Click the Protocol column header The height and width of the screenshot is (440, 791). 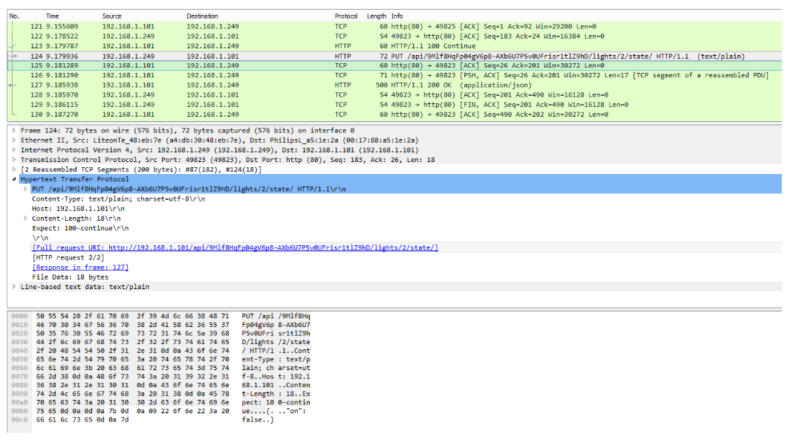[x=345, y=16]
